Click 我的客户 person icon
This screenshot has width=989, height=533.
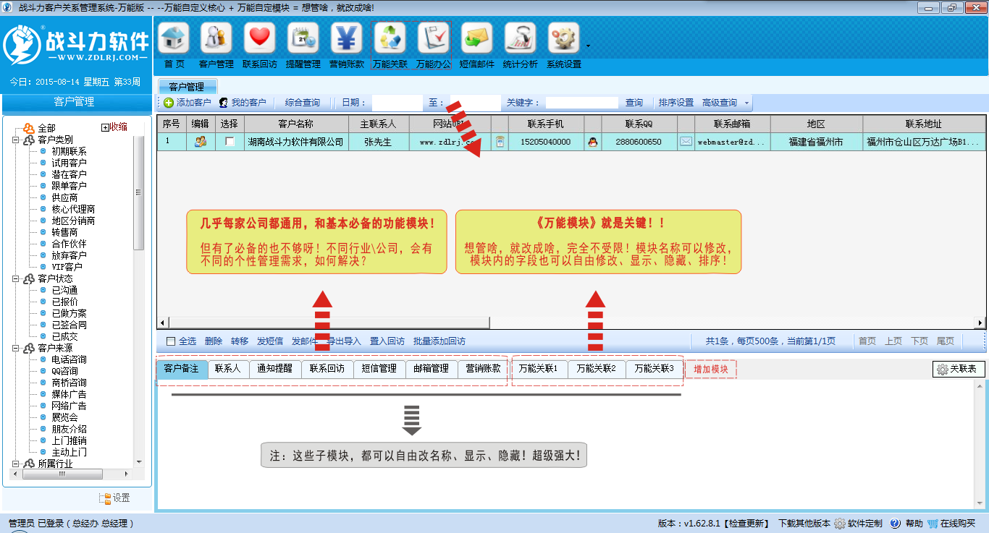(x=224, y=103)
